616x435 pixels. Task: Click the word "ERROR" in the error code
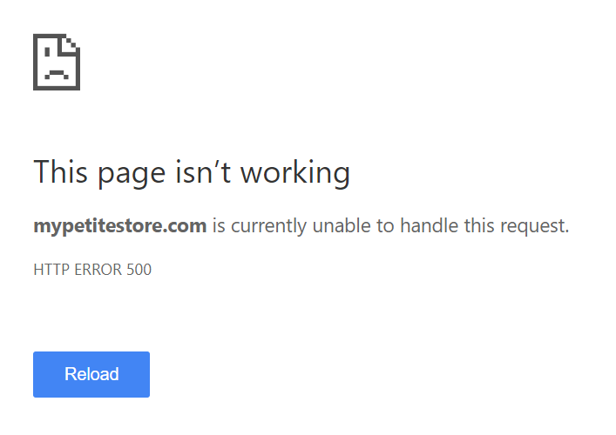click(98, 270)
